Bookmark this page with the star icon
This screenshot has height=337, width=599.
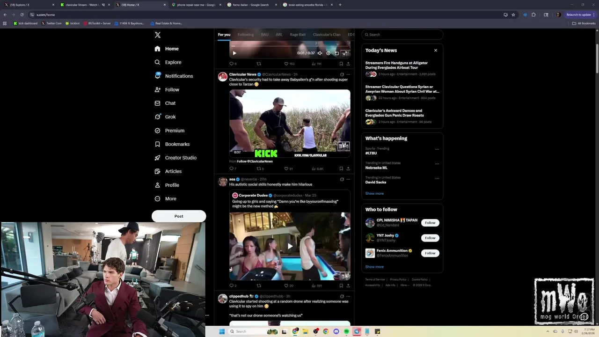[x=513, y=15]
